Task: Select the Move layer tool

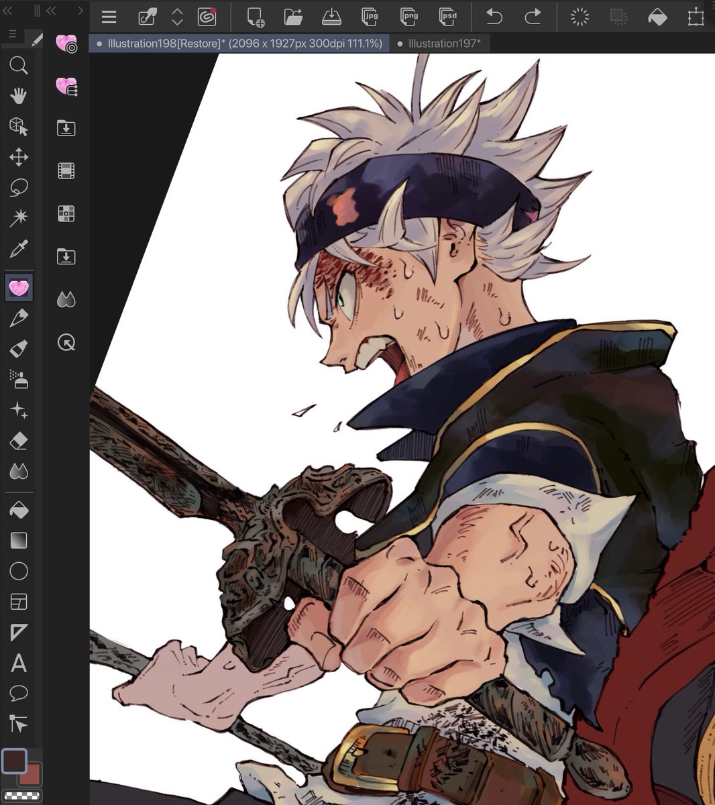Action: (x=19, y=158)
